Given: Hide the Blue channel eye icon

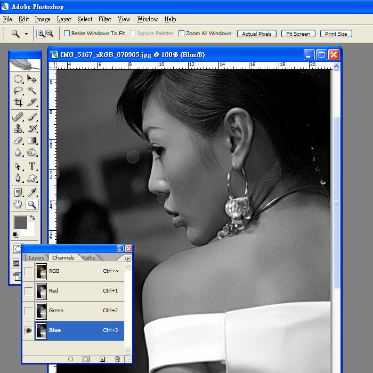Looking at the screenshot, I should 28,330.
